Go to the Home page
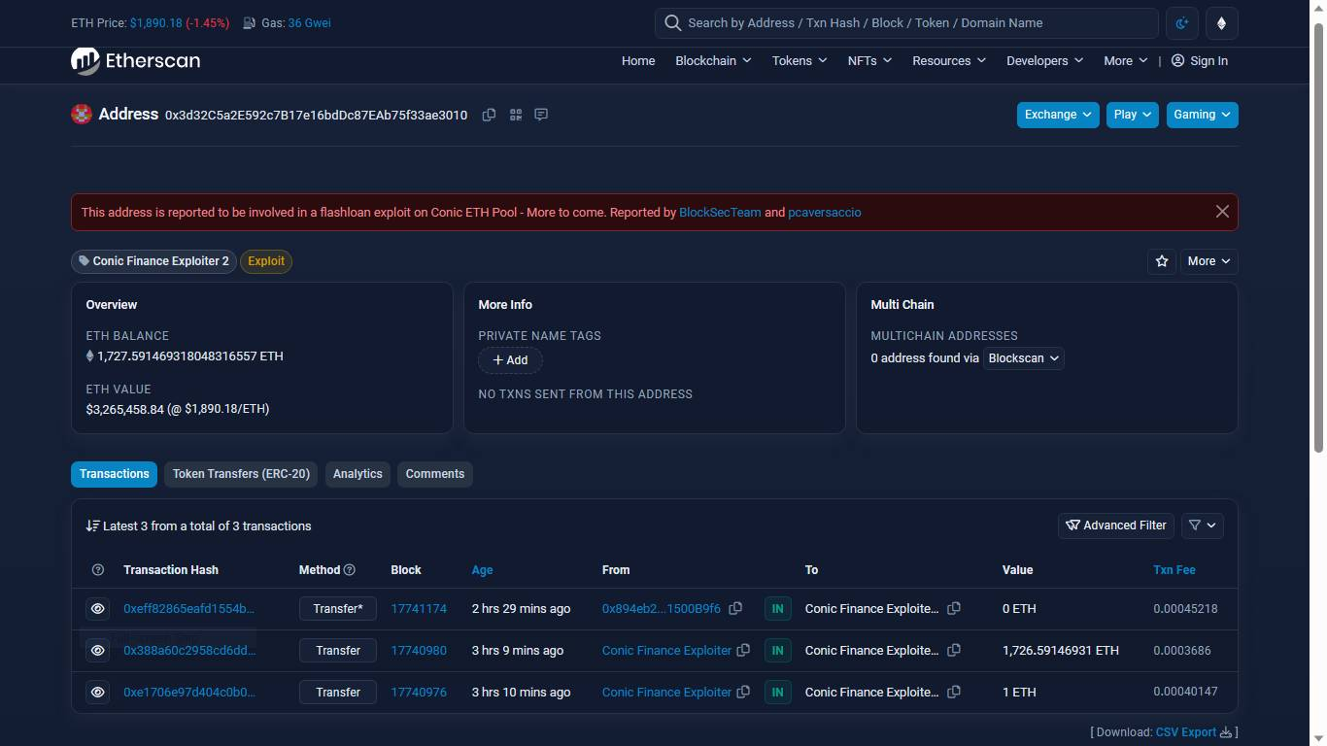 pos(638,61)
